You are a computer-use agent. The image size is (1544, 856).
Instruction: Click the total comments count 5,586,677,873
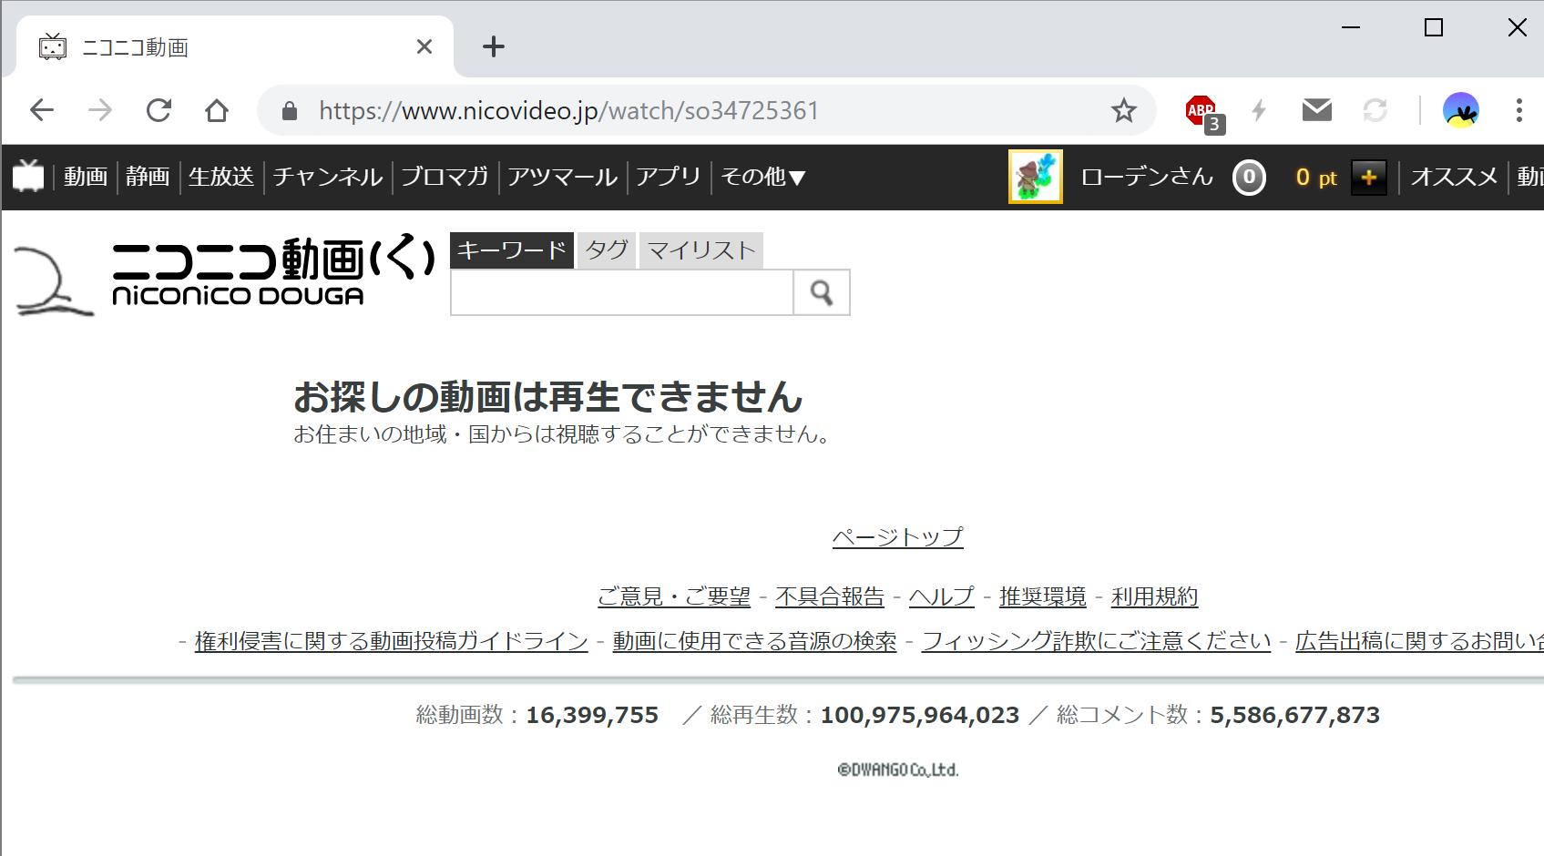1295,716
